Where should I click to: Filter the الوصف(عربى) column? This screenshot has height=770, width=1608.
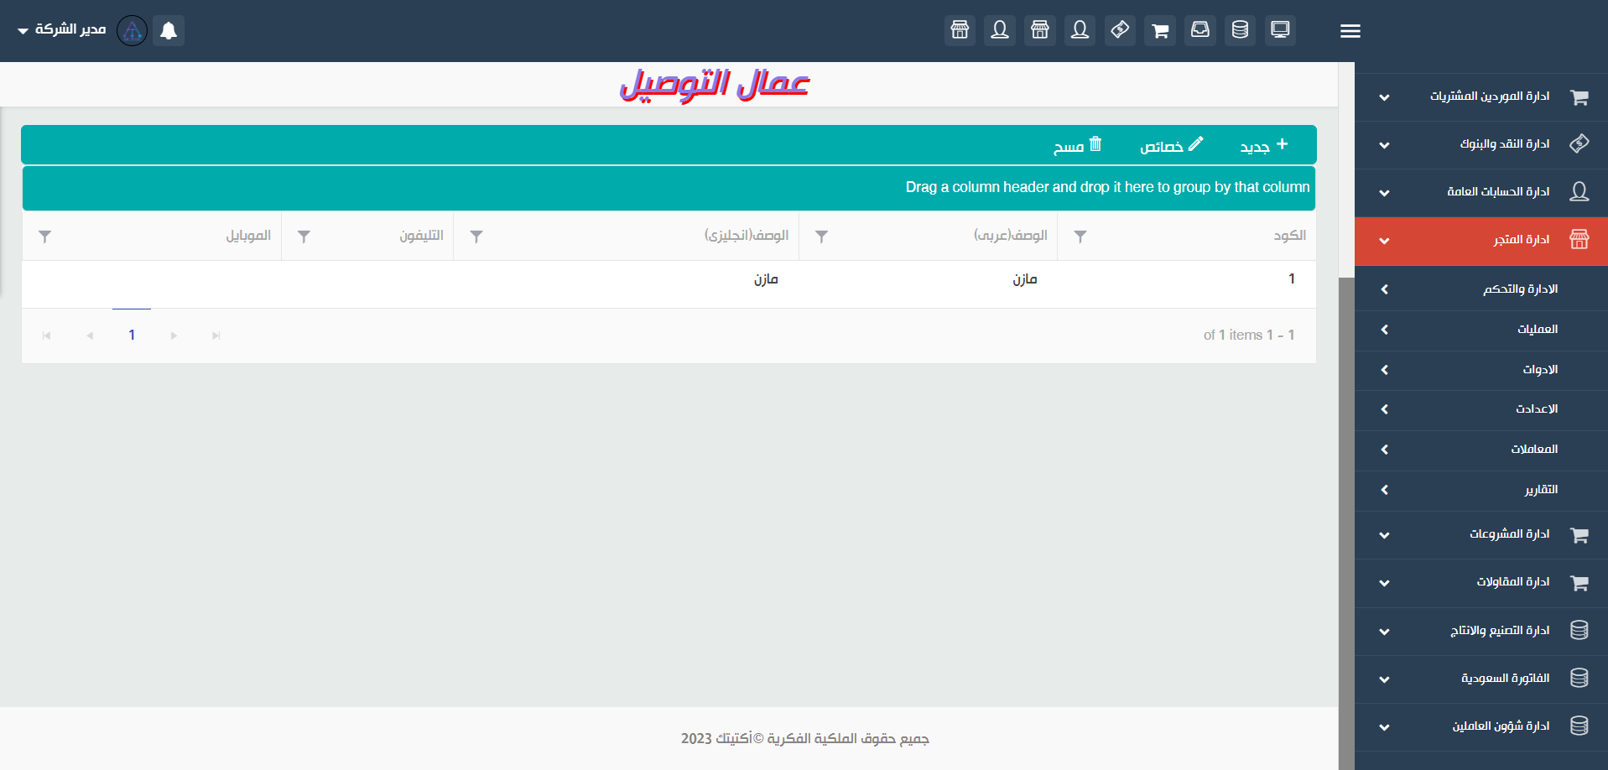[822, 237]
